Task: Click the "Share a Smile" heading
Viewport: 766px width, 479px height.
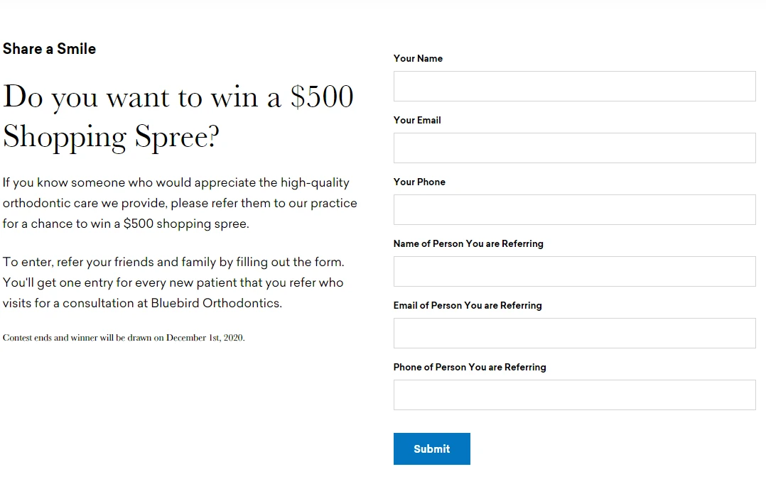Action: 49,49
